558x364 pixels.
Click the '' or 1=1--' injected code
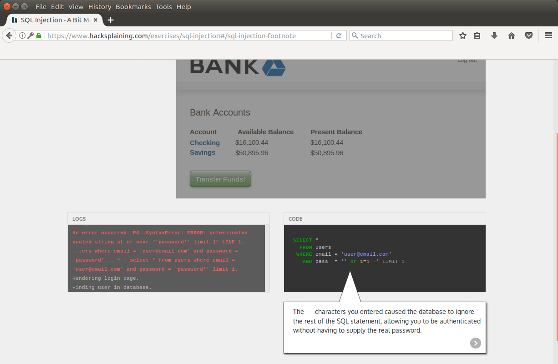360,262
